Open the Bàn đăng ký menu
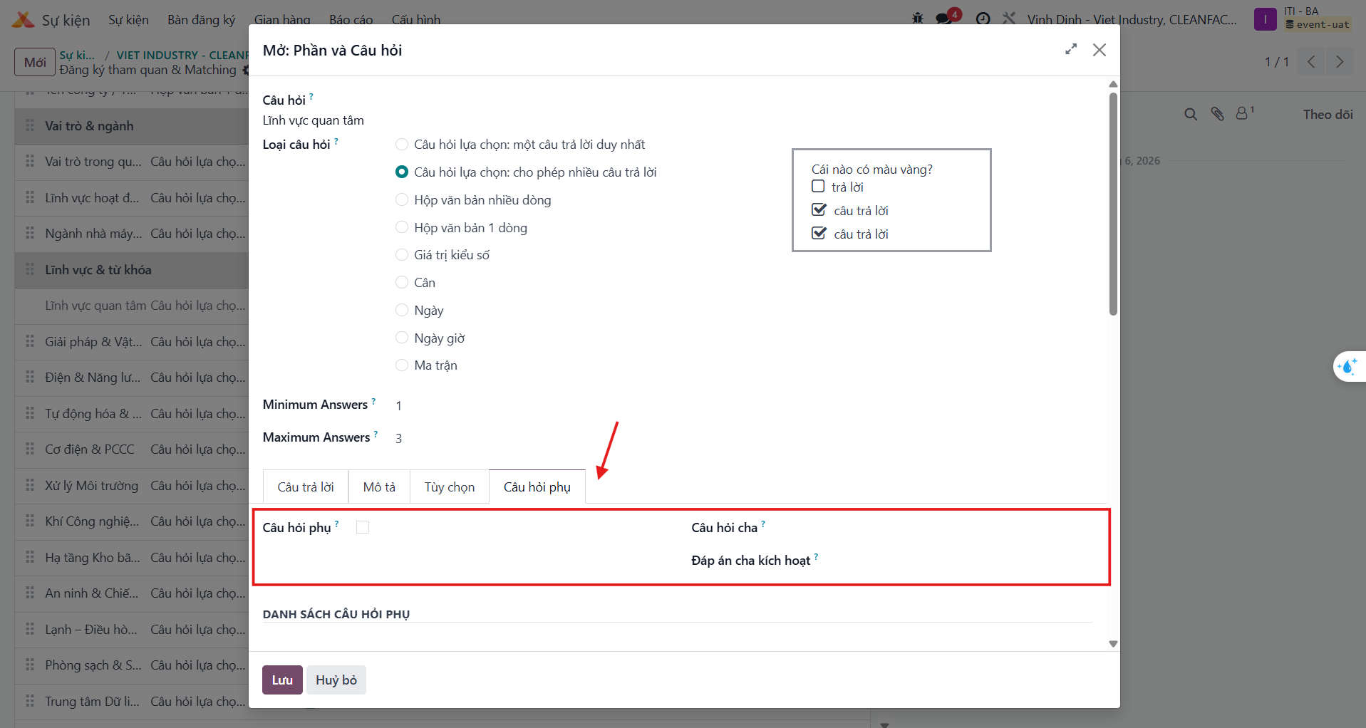Screen dimensions: 1366x728 (201, 19)
